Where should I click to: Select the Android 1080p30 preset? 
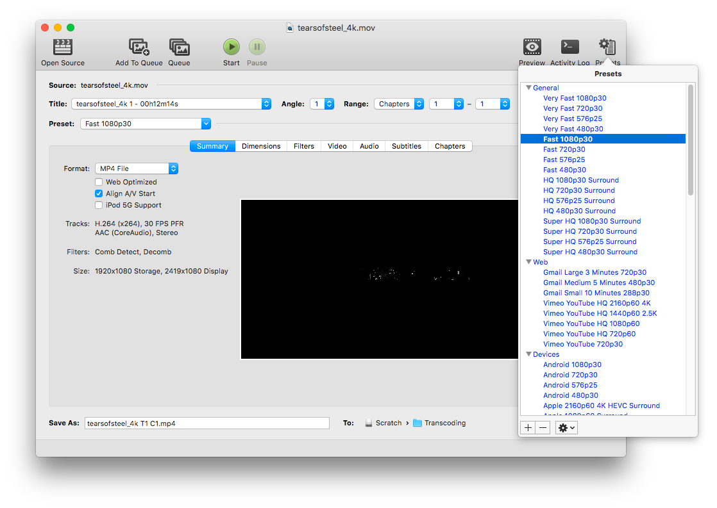click(x=573, y=365)
